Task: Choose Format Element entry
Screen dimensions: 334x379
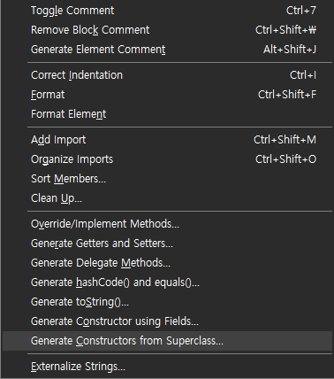Action: click(x=167, y=114)
